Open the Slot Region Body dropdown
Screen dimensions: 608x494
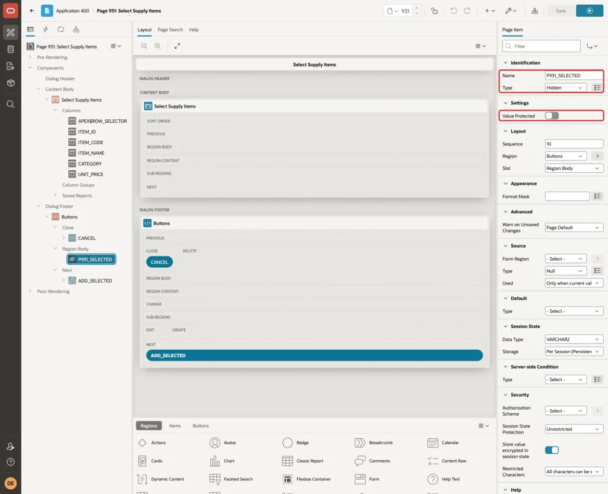(574, 168)
